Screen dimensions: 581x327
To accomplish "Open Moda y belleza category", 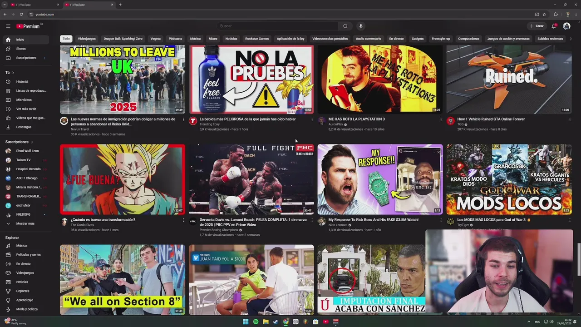I will coord(26,309).
